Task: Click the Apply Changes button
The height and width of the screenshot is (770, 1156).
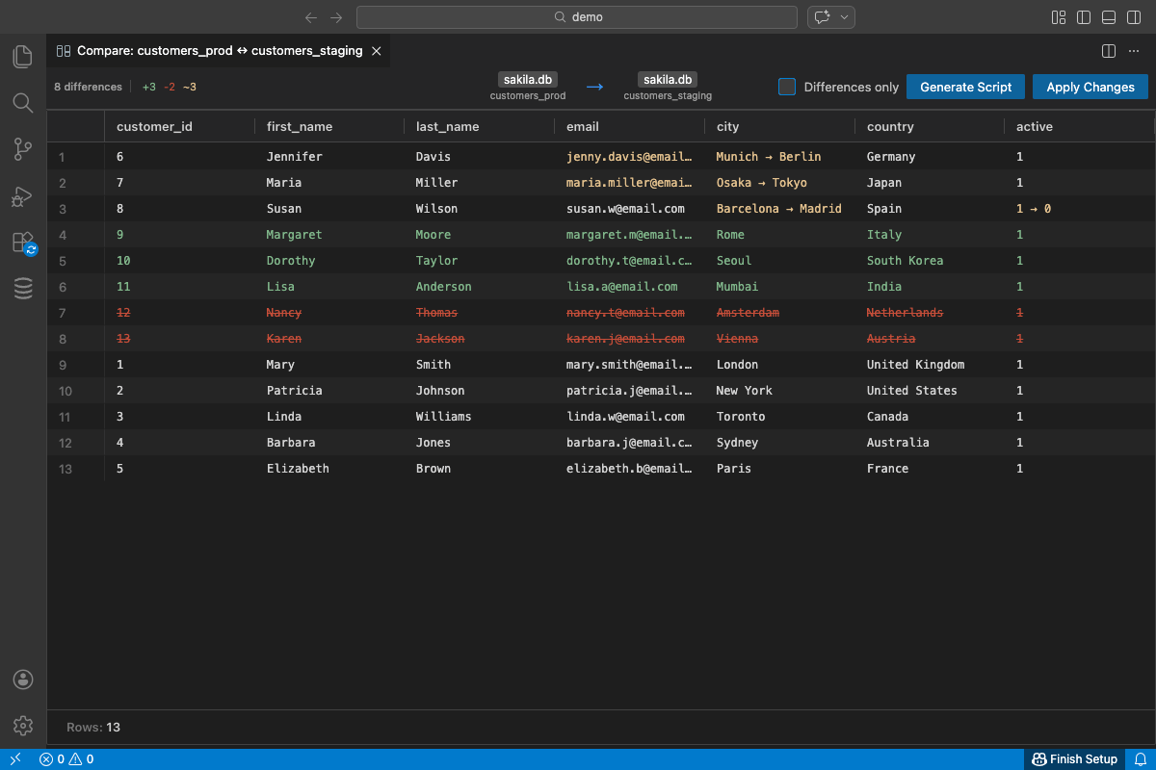Action: click(1090, 87)
